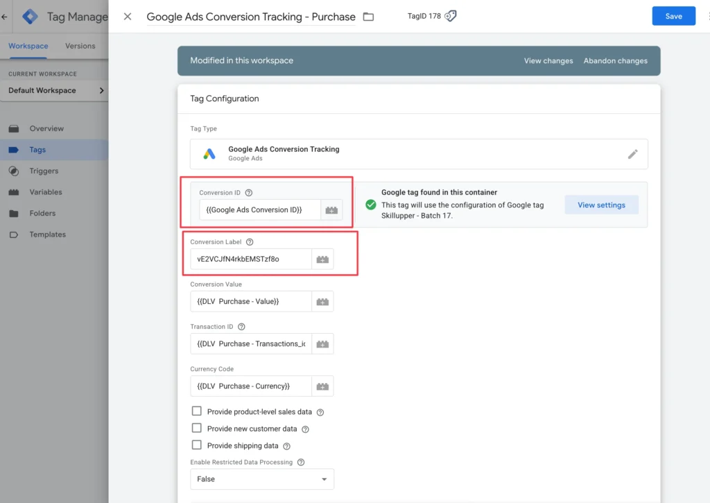This screenshot has height=503, width=710.
Task: Edit the tag type with pencil icon
Action: pyautogui.click(x=632, y=154)
